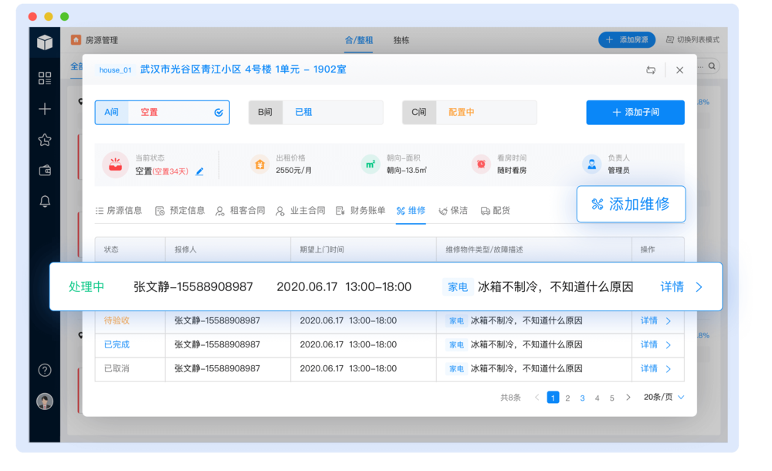Open the star favorites icon in the sidebar

click(x=45, y=140)
